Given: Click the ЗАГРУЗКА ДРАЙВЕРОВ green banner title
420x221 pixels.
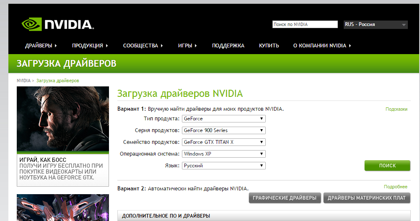Looking at the screenshot, I should (x=66, y=63).
